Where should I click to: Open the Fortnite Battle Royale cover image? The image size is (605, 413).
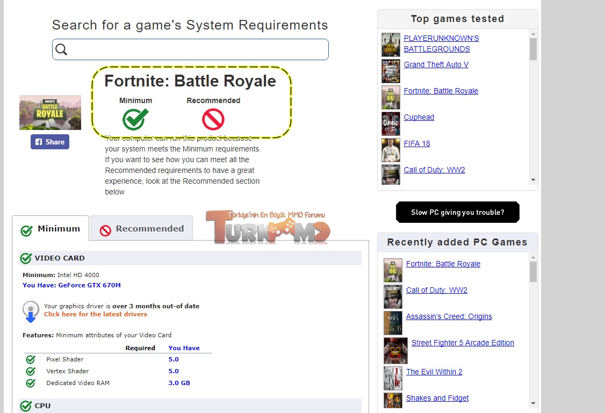[50, 112]
